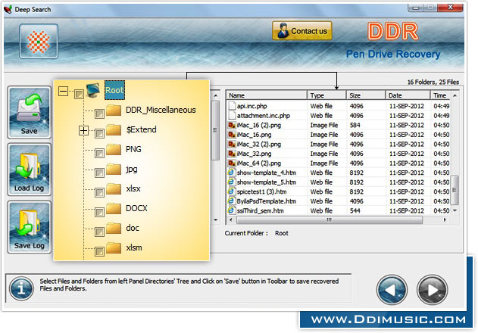Click the ssiThird_sem.htm browser icon

pyautogui.click(x=231, y=210)
